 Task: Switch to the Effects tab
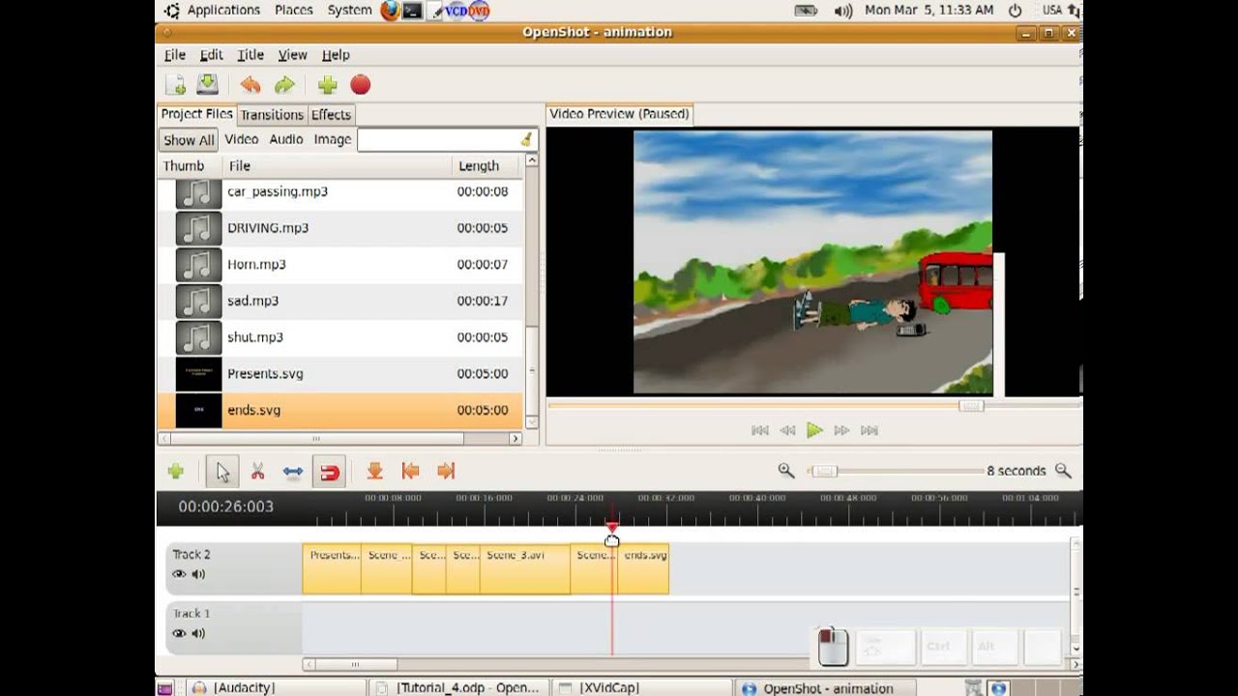click(x=331, y=114)
